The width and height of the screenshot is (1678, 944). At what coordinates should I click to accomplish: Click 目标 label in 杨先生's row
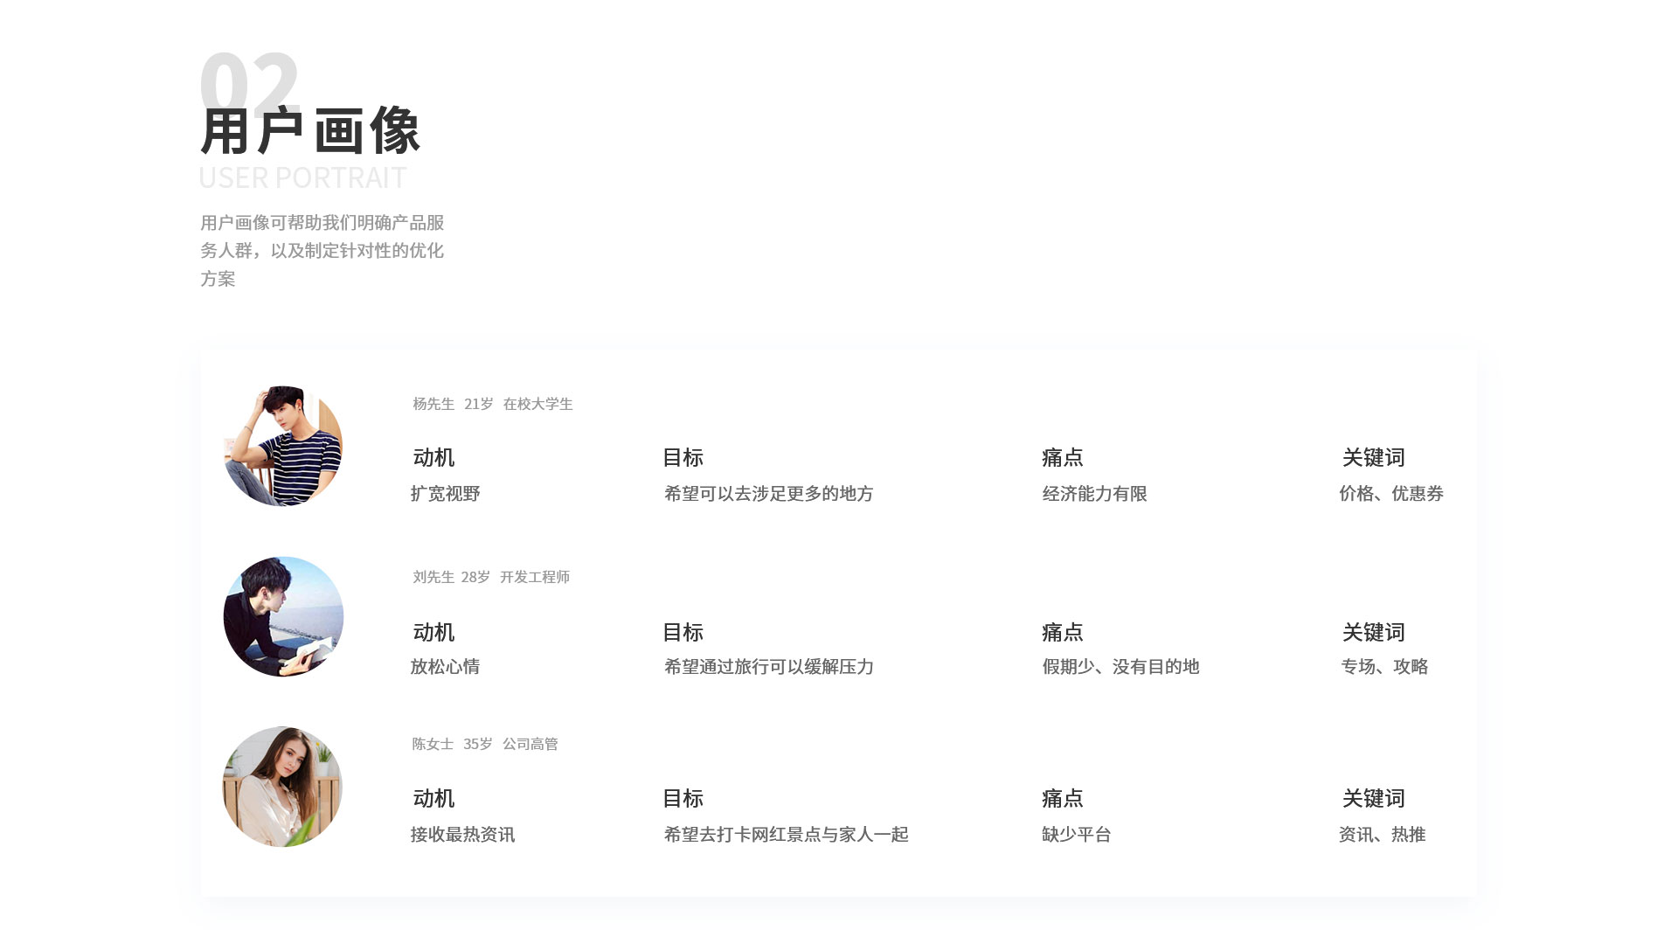[x=683, y=457]
